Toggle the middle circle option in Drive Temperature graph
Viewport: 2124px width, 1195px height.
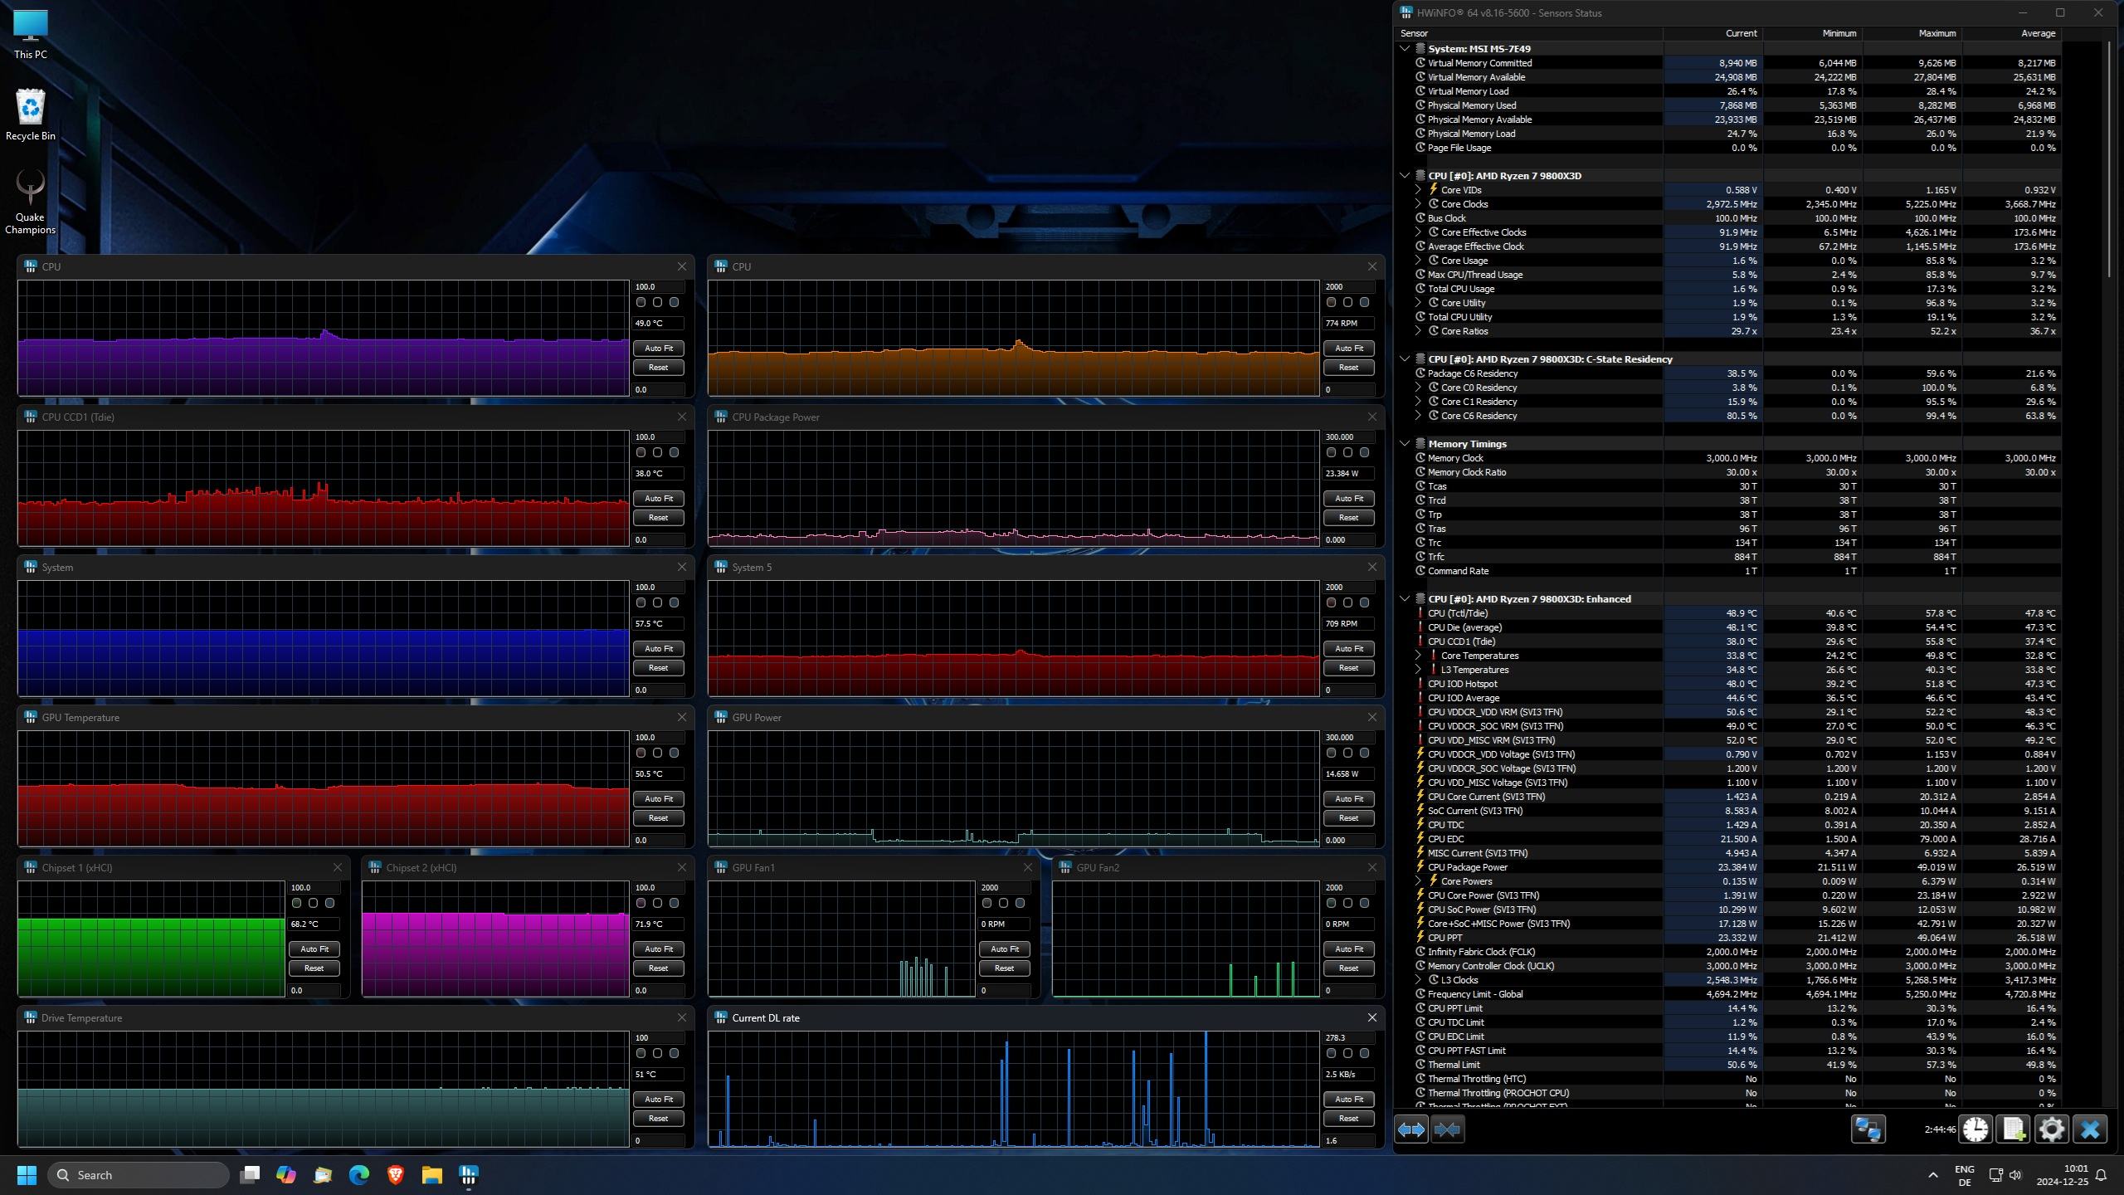coord(657,1054)
